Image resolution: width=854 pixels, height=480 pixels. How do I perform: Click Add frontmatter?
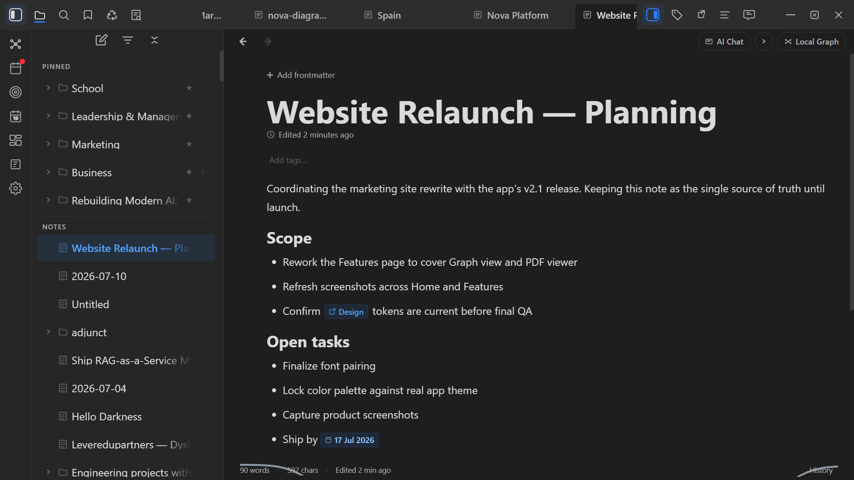pyautogui.click(x=301, y=75)
